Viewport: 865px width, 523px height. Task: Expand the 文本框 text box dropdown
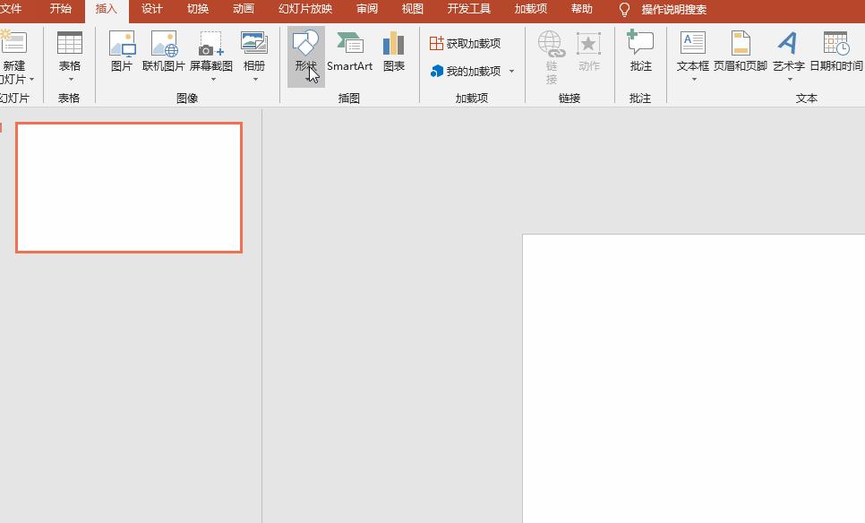pyautogui.click(x=693, y=79)
